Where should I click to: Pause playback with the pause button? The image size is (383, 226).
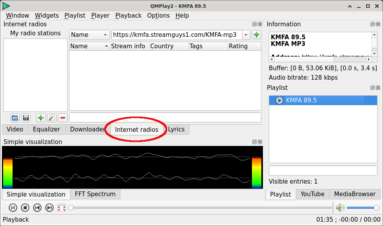(x=13, y=208)
